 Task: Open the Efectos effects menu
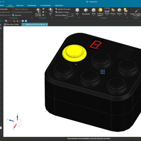click(x=119, y=12)
